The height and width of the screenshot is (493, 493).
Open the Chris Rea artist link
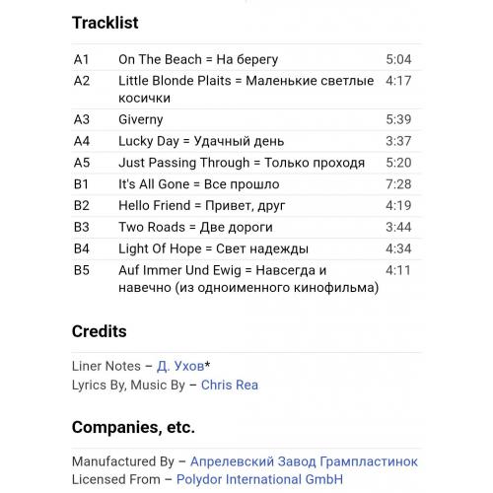point(230,385)
